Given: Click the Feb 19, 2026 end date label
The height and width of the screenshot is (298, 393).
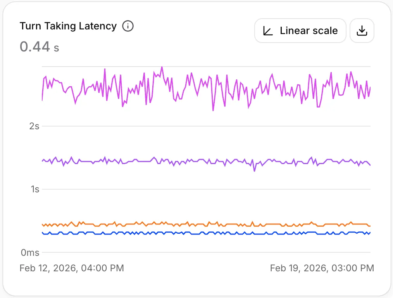Looking at the screenshot, I should [322, 268].
